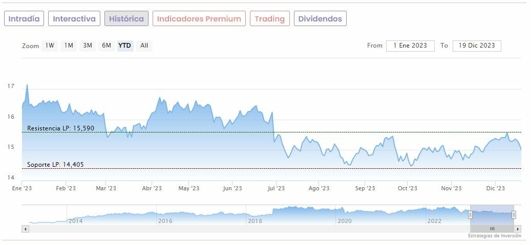The image size is (531, 245).
Task: Select the 1W zoom range
Action: coord(50,46)
